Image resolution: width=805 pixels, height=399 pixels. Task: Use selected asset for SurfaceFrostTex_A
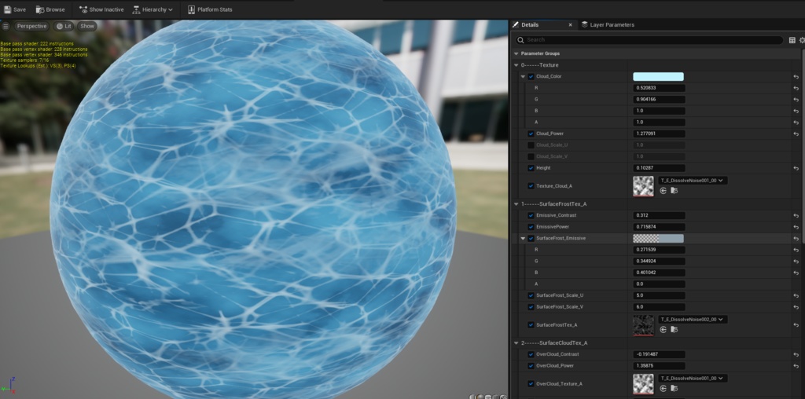click(663, 330)
